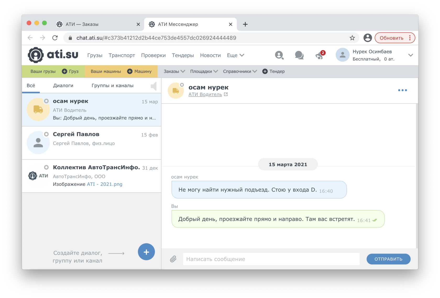Click the ati.su logo
The image size is (440, 298).
53,55
